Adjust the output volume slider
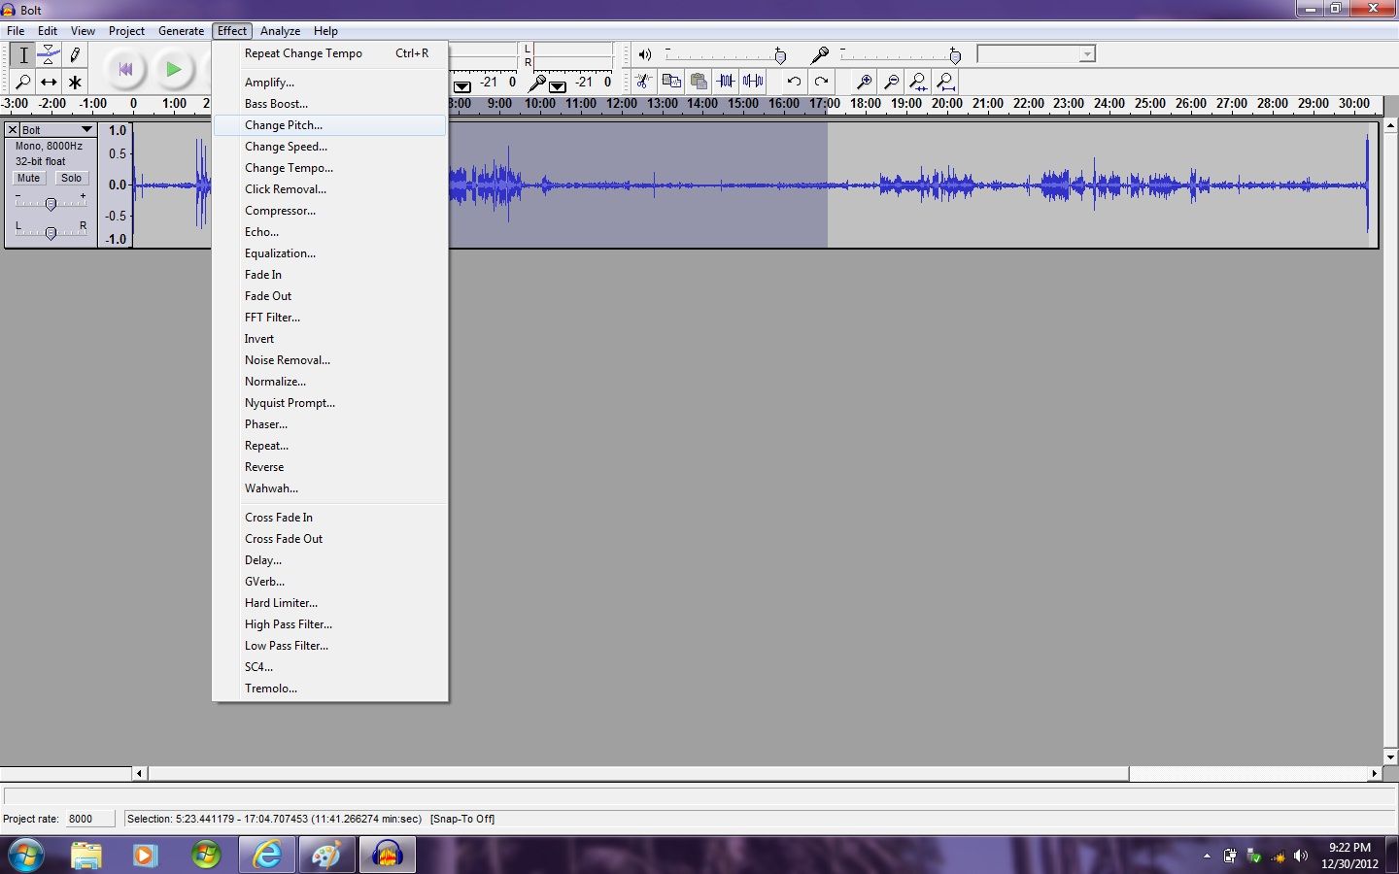 point(782,54)
